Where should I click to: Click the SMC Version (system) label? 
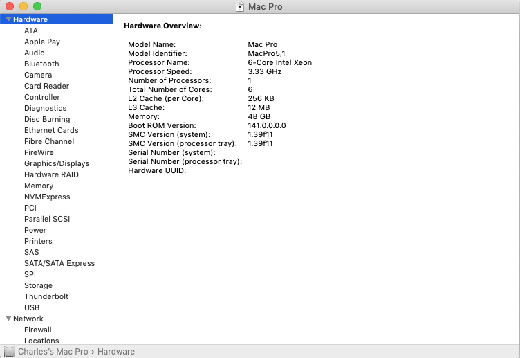pos(169,134)
